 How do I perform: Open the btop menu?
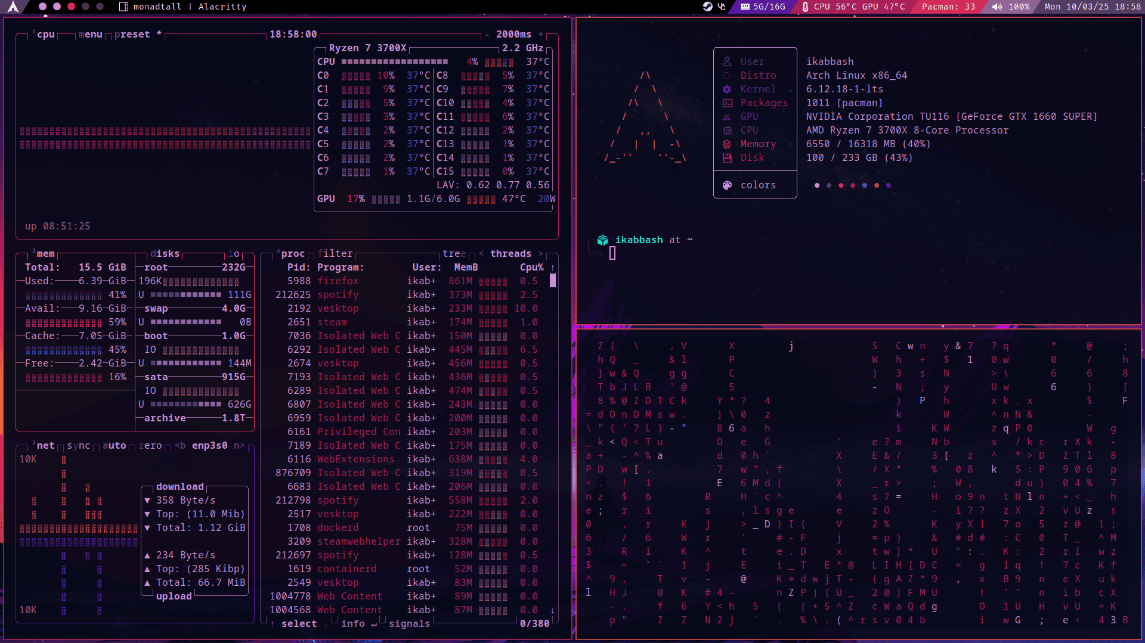(x=90, y=35)
